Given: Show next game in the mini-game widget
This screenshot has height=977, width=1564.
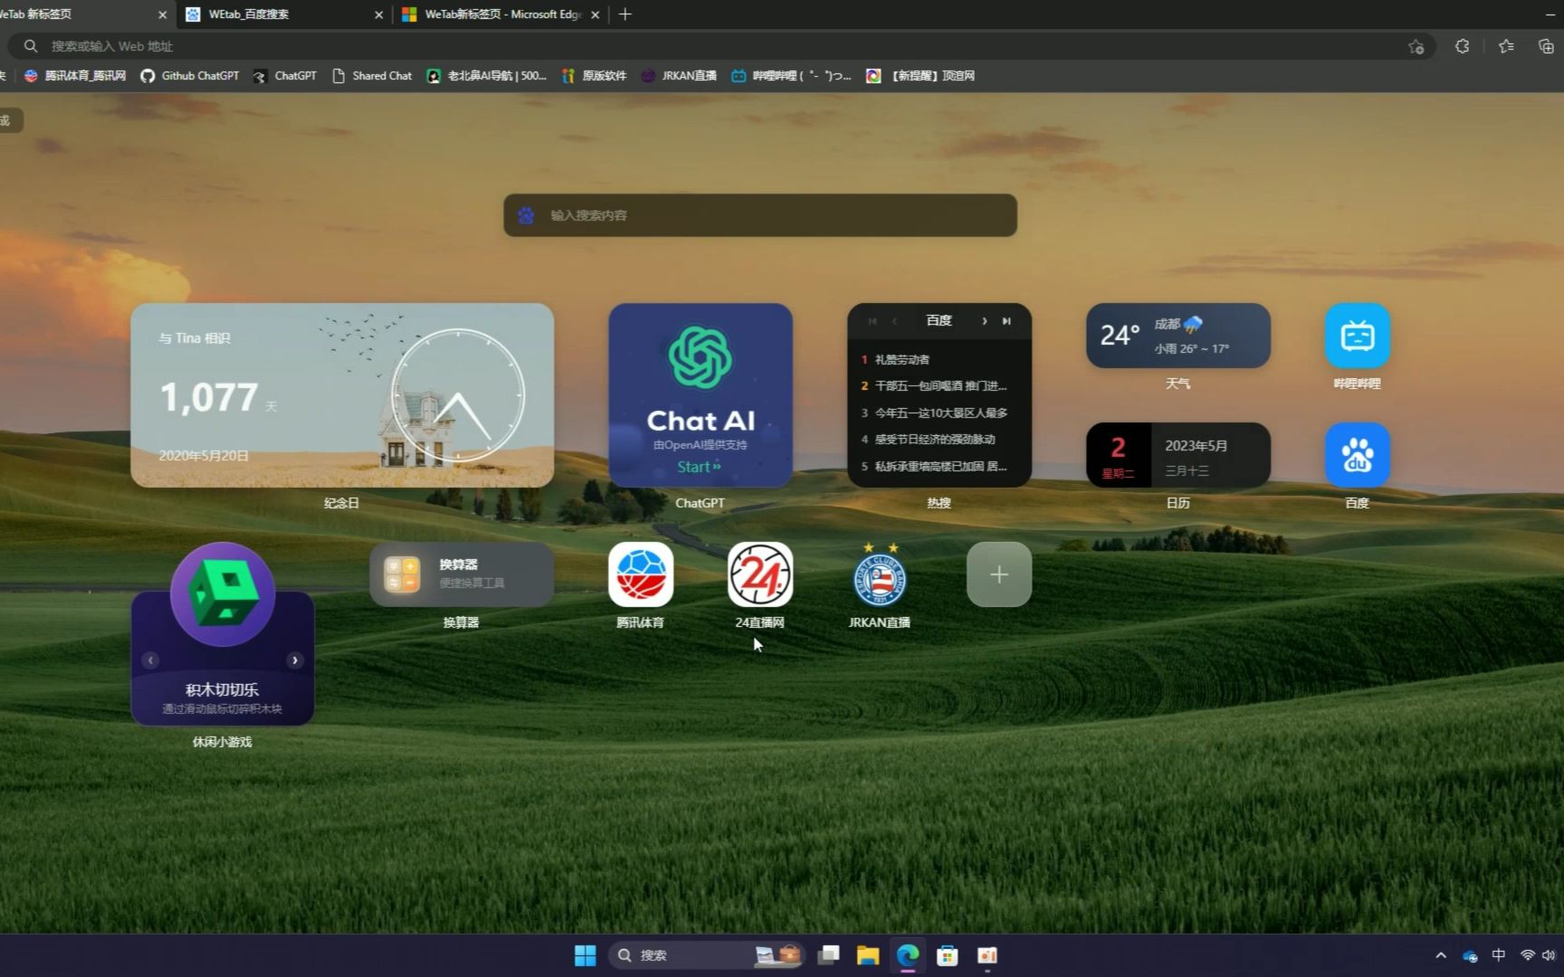Looking at the screenshot, I should click(294, 660).
